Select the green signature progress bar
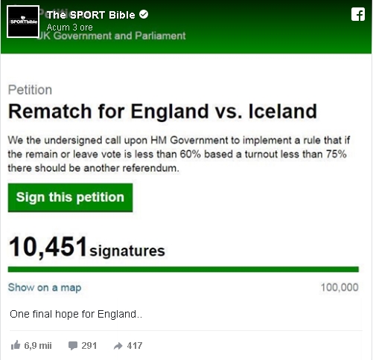This screenshot has height=360, width=373. (x=183, y=269)
